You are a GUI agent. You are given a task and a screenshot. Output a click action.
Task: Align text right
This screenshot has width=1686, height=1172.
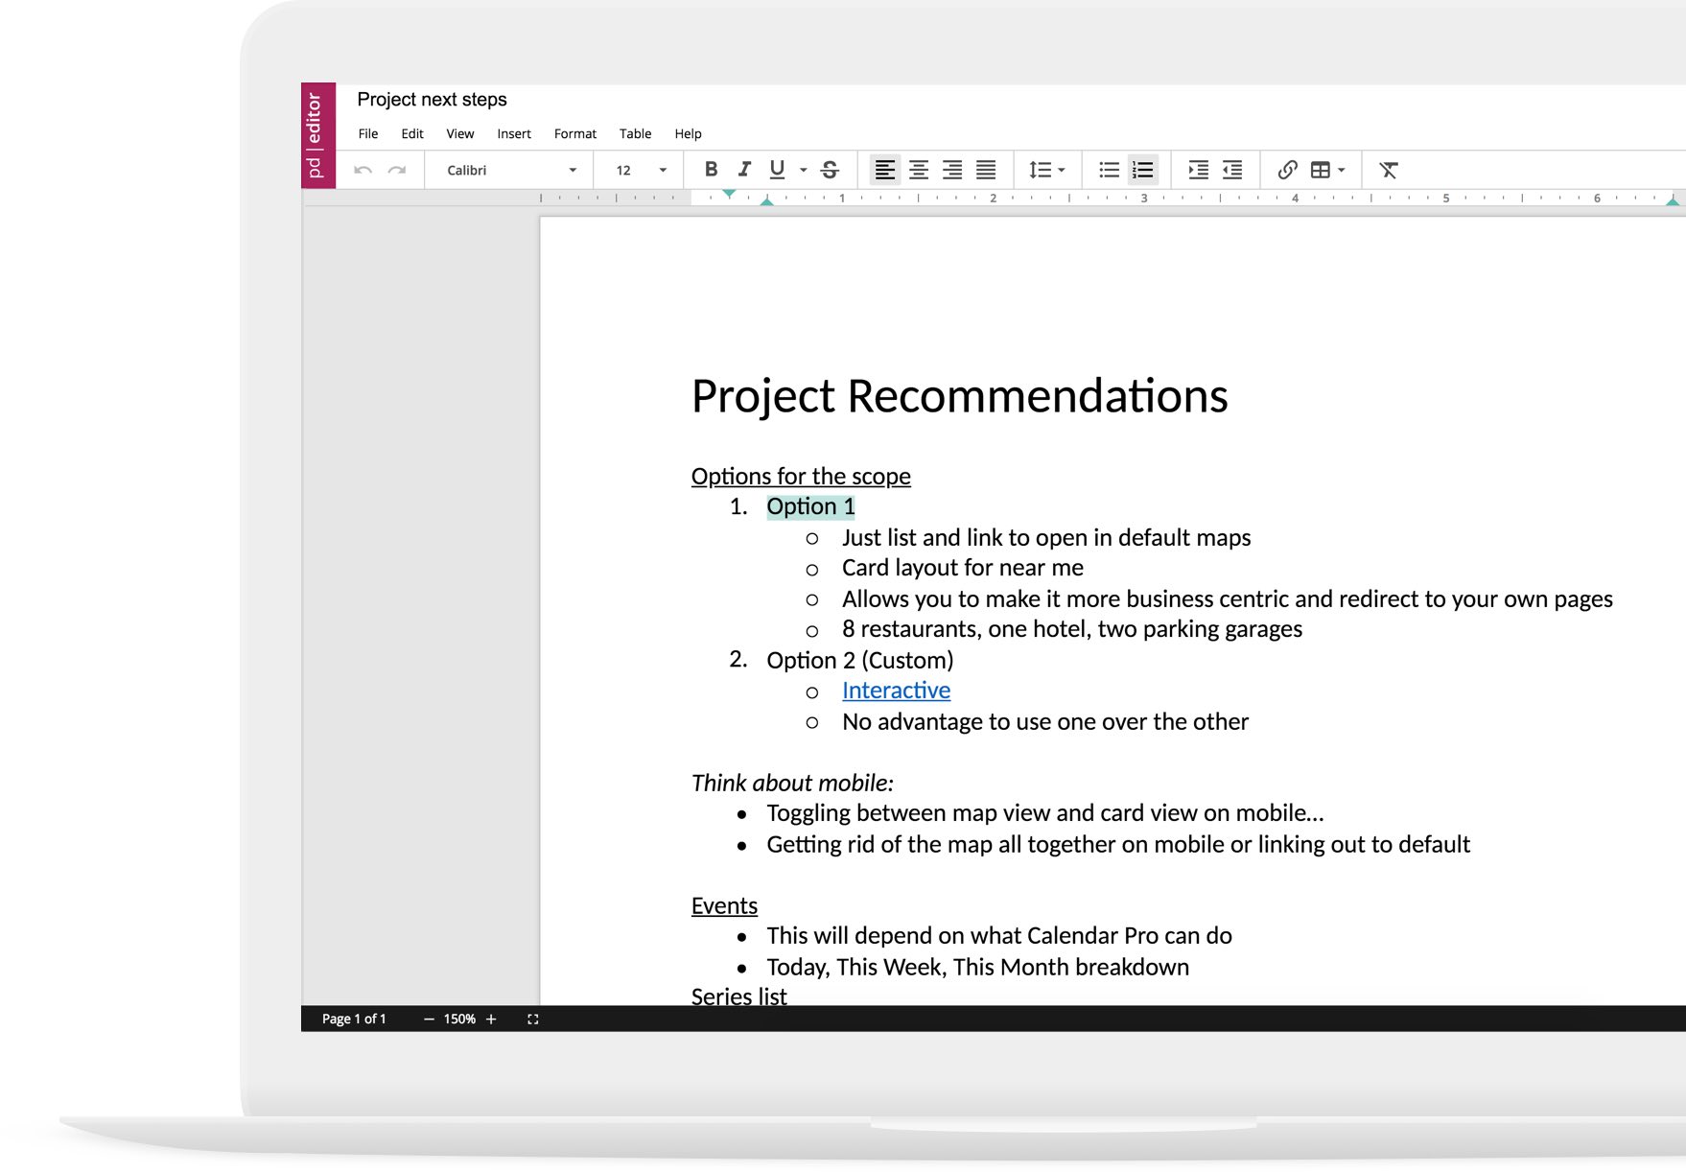(952, 170)
